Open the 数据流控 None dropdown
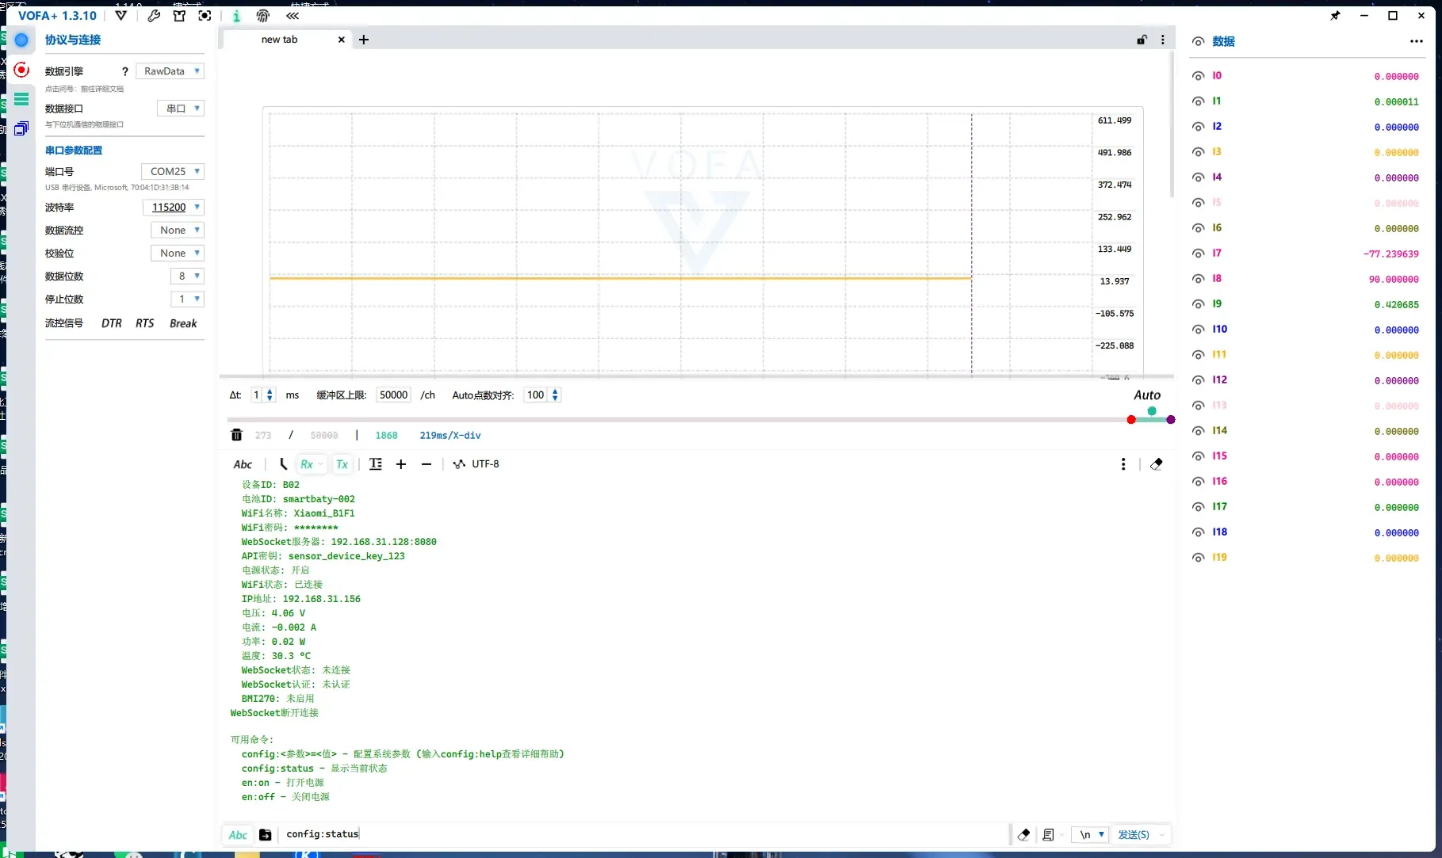The width and height of the screenshot is (1442, 858). tap(178, 231)
